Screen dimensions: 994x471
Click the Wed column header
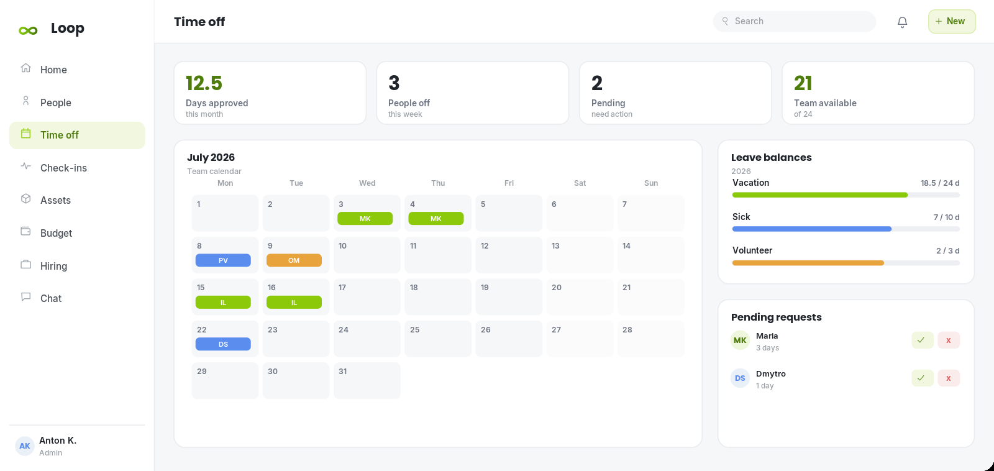point(367,183)
